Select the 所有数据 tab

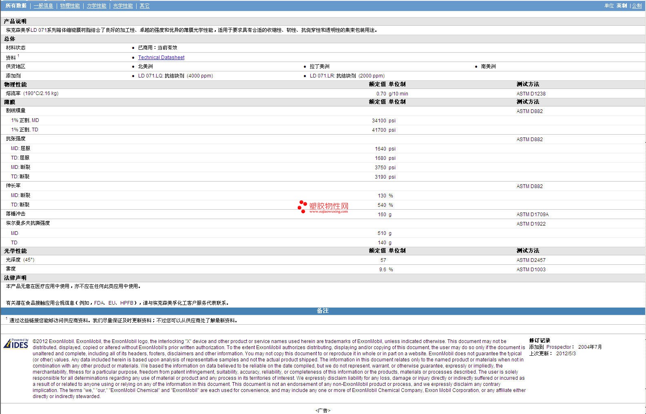(x=16, y=6)
